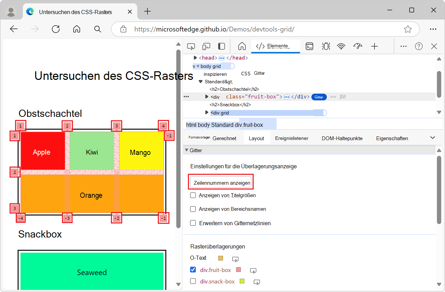
Task: Enable 'Anzeigen von Titelgrößen' checkbox
Action: pos(193,195)
